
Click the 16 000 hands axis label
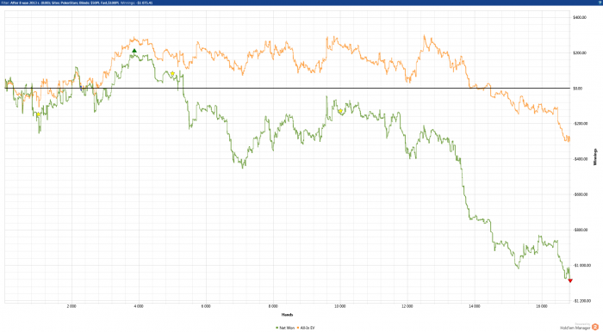click(x=542, y=306)
